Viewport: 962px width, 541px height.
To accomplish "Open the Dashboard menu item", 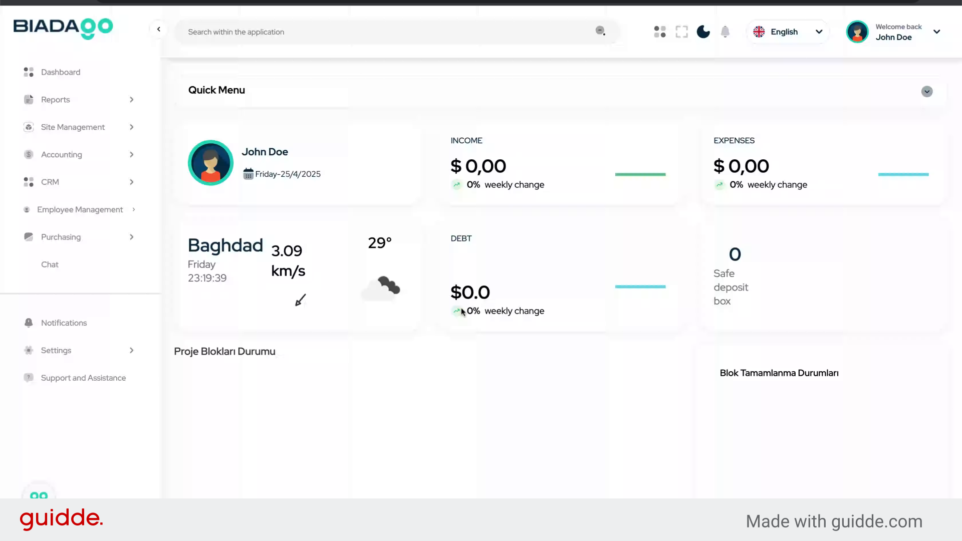I will 60,72.
